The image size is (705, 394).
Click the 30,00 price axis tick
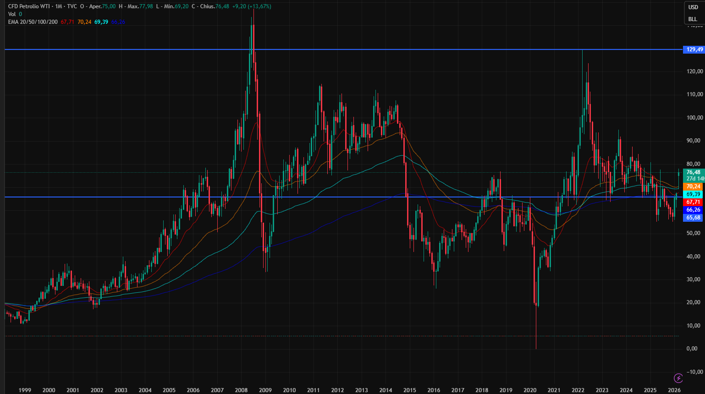694,279
